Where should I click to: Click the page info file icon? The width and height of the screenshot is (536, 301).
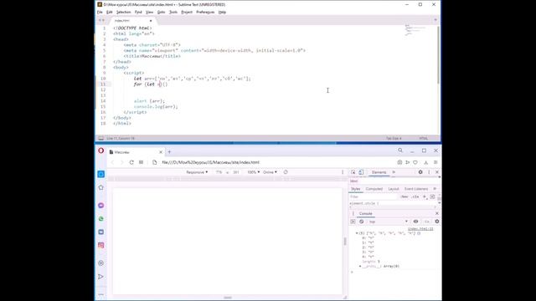point(154,162)
